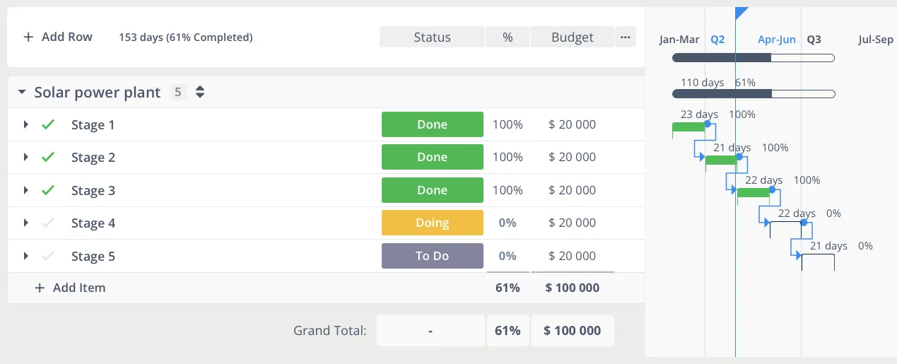The height and width of the screenshot is (364, 897).
Task: Click the dependency arrow entering the Stage 5 bar
Action: 799,255
